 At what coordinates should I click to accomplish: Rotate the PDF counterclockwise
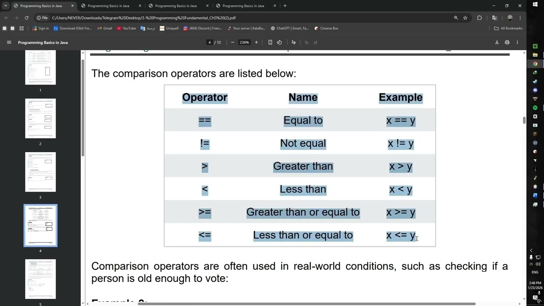[x=279, y=42]
